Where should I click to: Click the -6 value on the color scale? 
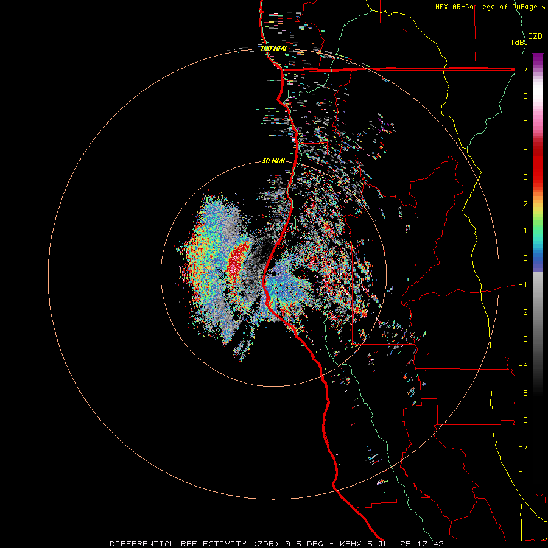pyautogui.click(x=523, y=420)
